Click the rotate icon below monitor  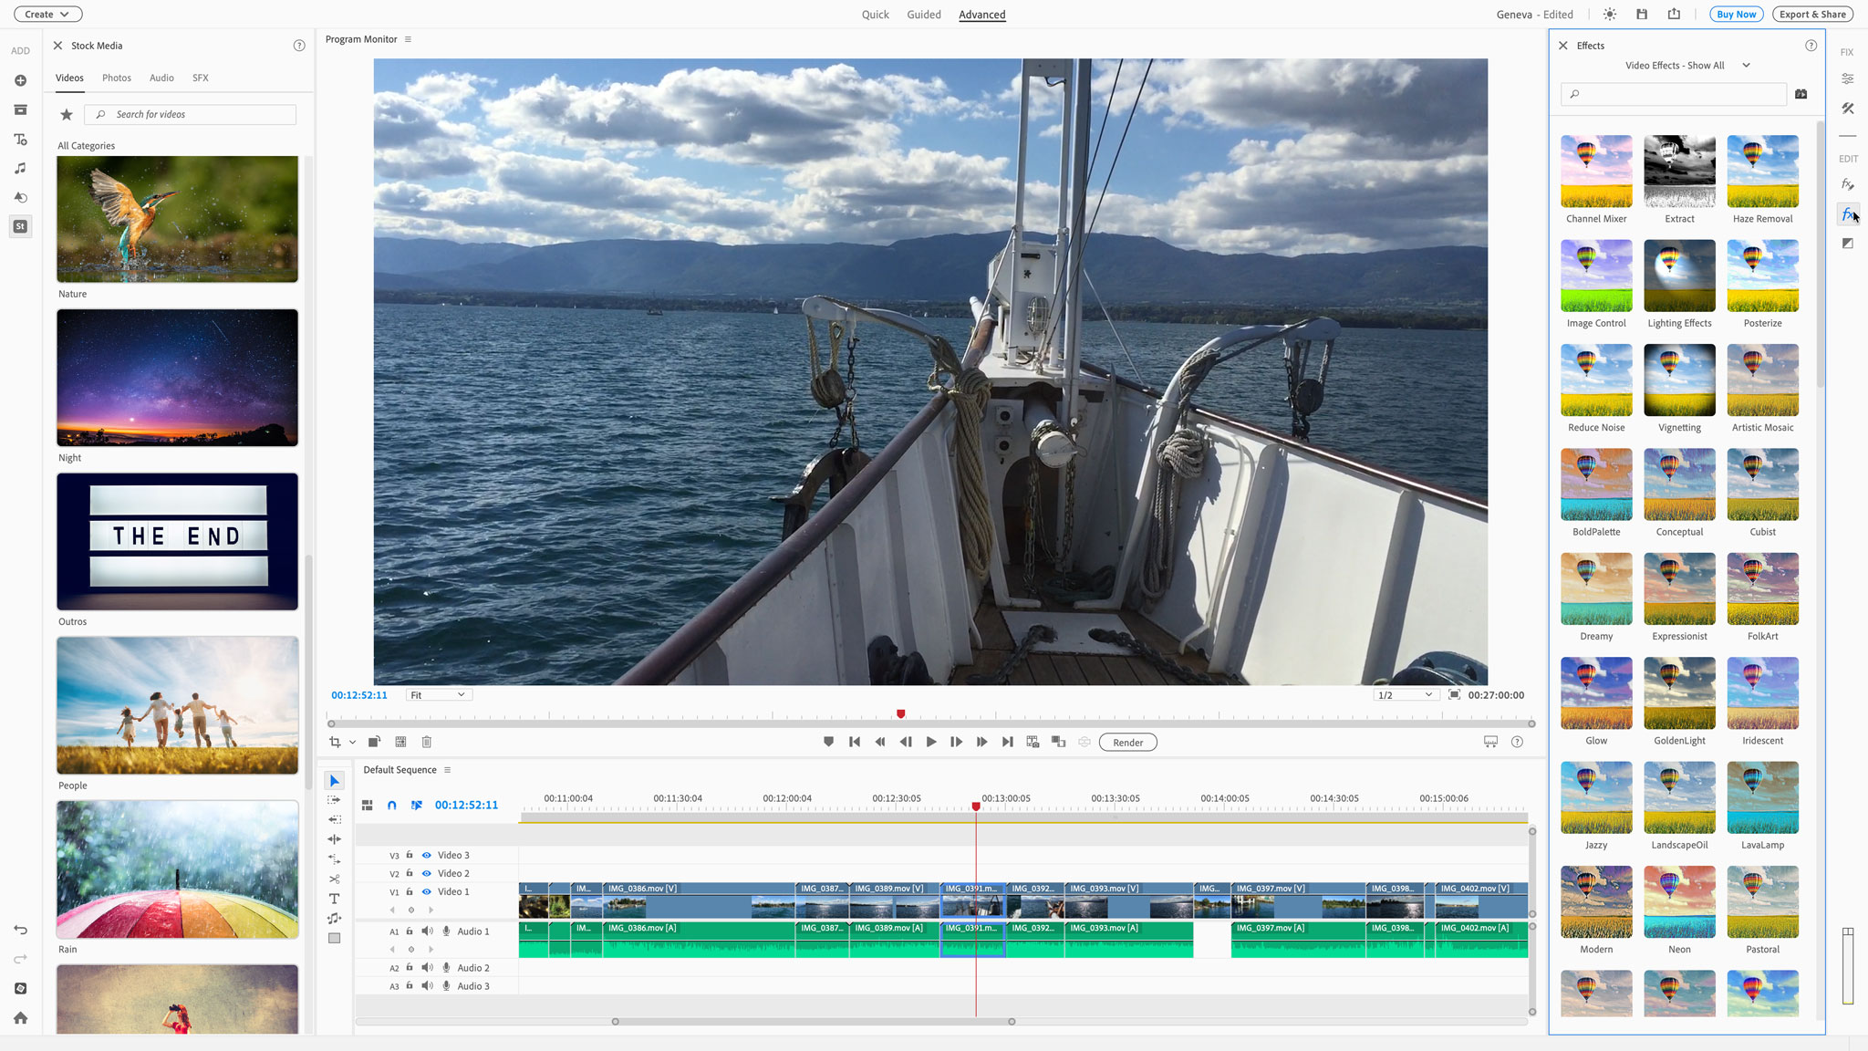pyautogui.click(x=374, y=743)
